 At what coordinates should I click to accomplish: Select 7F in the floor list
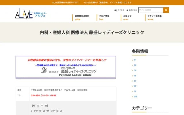click(135, 91)
